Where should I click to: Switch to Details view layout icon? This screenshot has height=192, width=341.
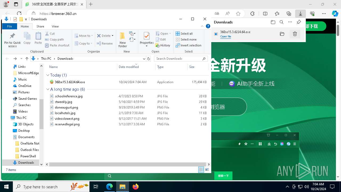pos(201,170)
